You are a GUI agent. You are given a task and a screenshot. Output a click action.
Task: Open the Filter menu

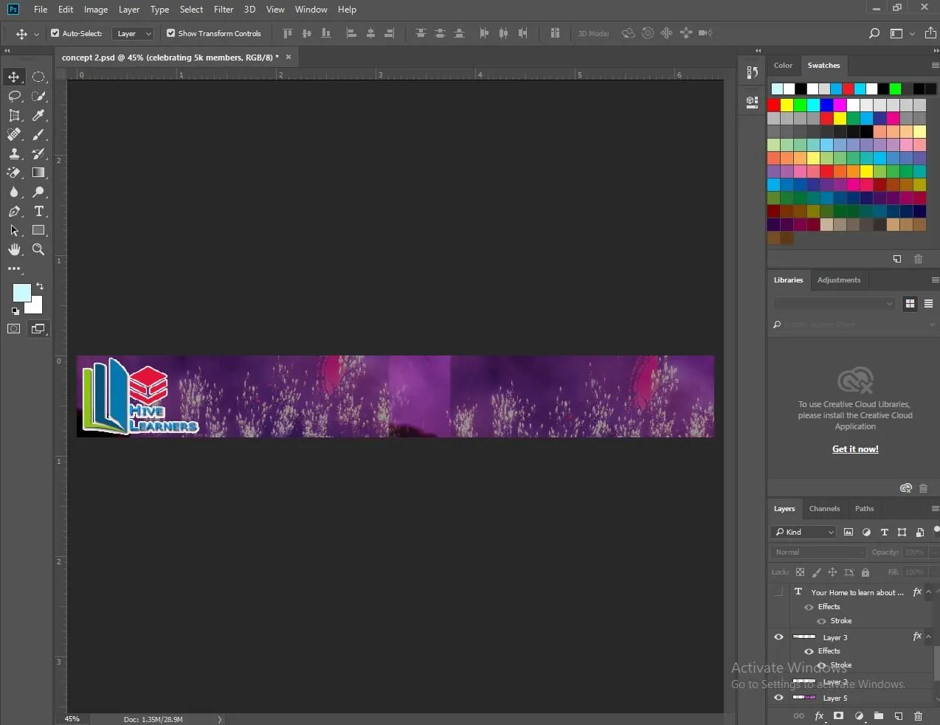point(224,10)
